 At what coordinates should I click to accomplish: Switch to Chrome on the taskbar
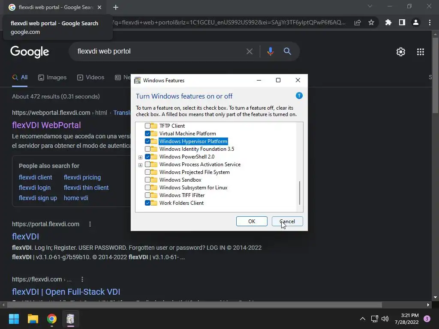pos(51,319)
